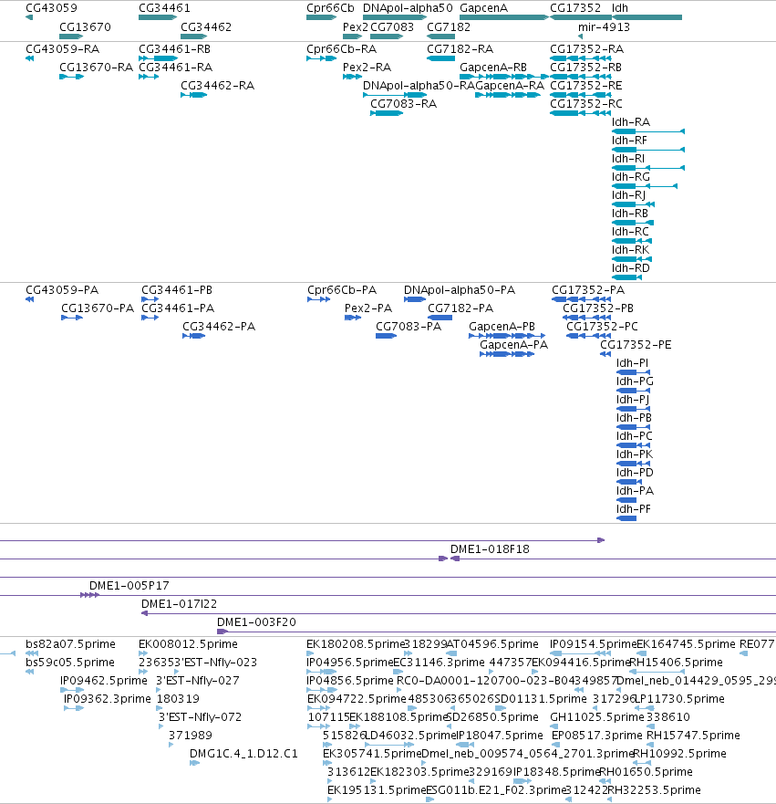Select the CG7182 gene label

coord(449,27)
